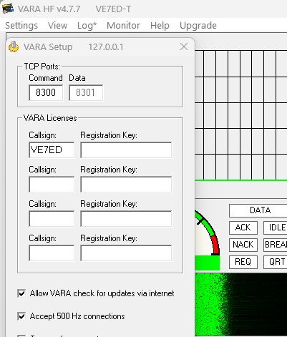Screen dimensions: 287x337
Task: Click the fourth Registration Key field
Action: [126, 253]
